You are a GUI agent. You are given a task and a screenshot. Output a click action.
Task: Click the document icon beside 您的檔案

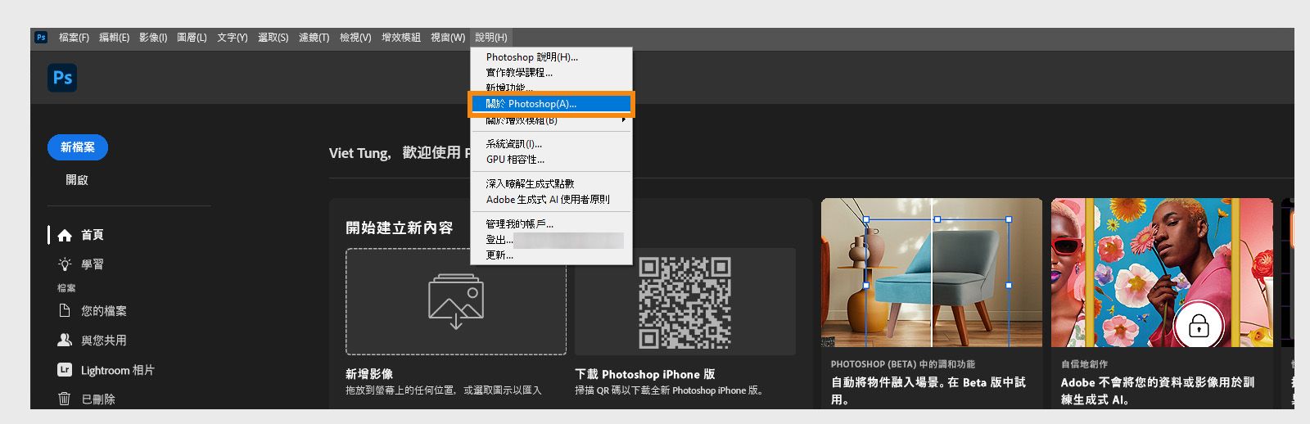(x=65, y=310)
